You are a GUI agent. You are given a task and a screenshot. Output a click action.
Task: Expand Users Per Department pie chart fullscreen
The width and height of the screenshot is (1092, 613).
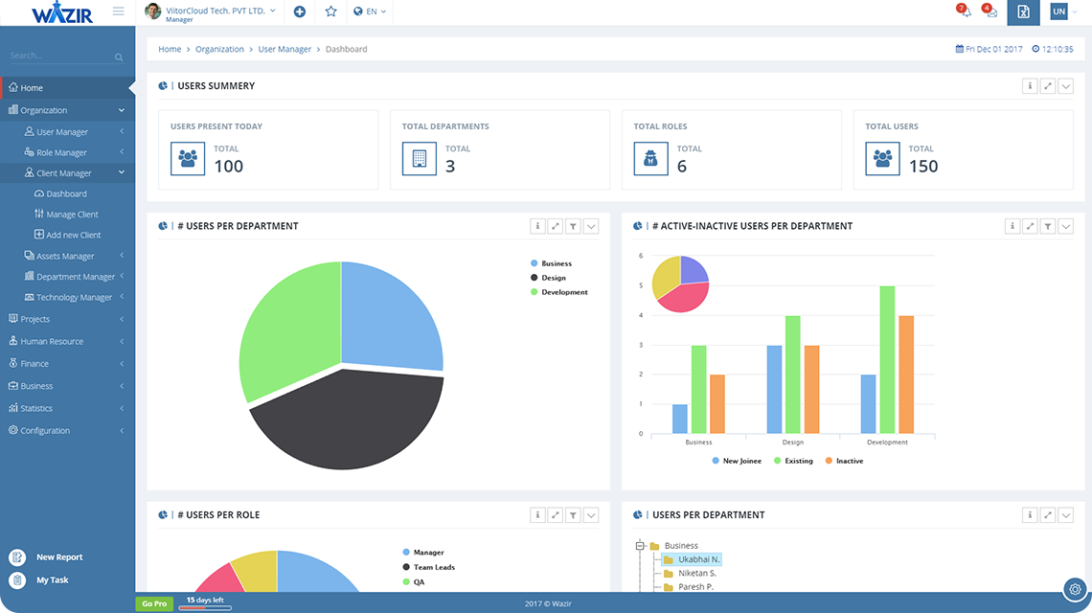pyautogui.click(x=555, y=226)
